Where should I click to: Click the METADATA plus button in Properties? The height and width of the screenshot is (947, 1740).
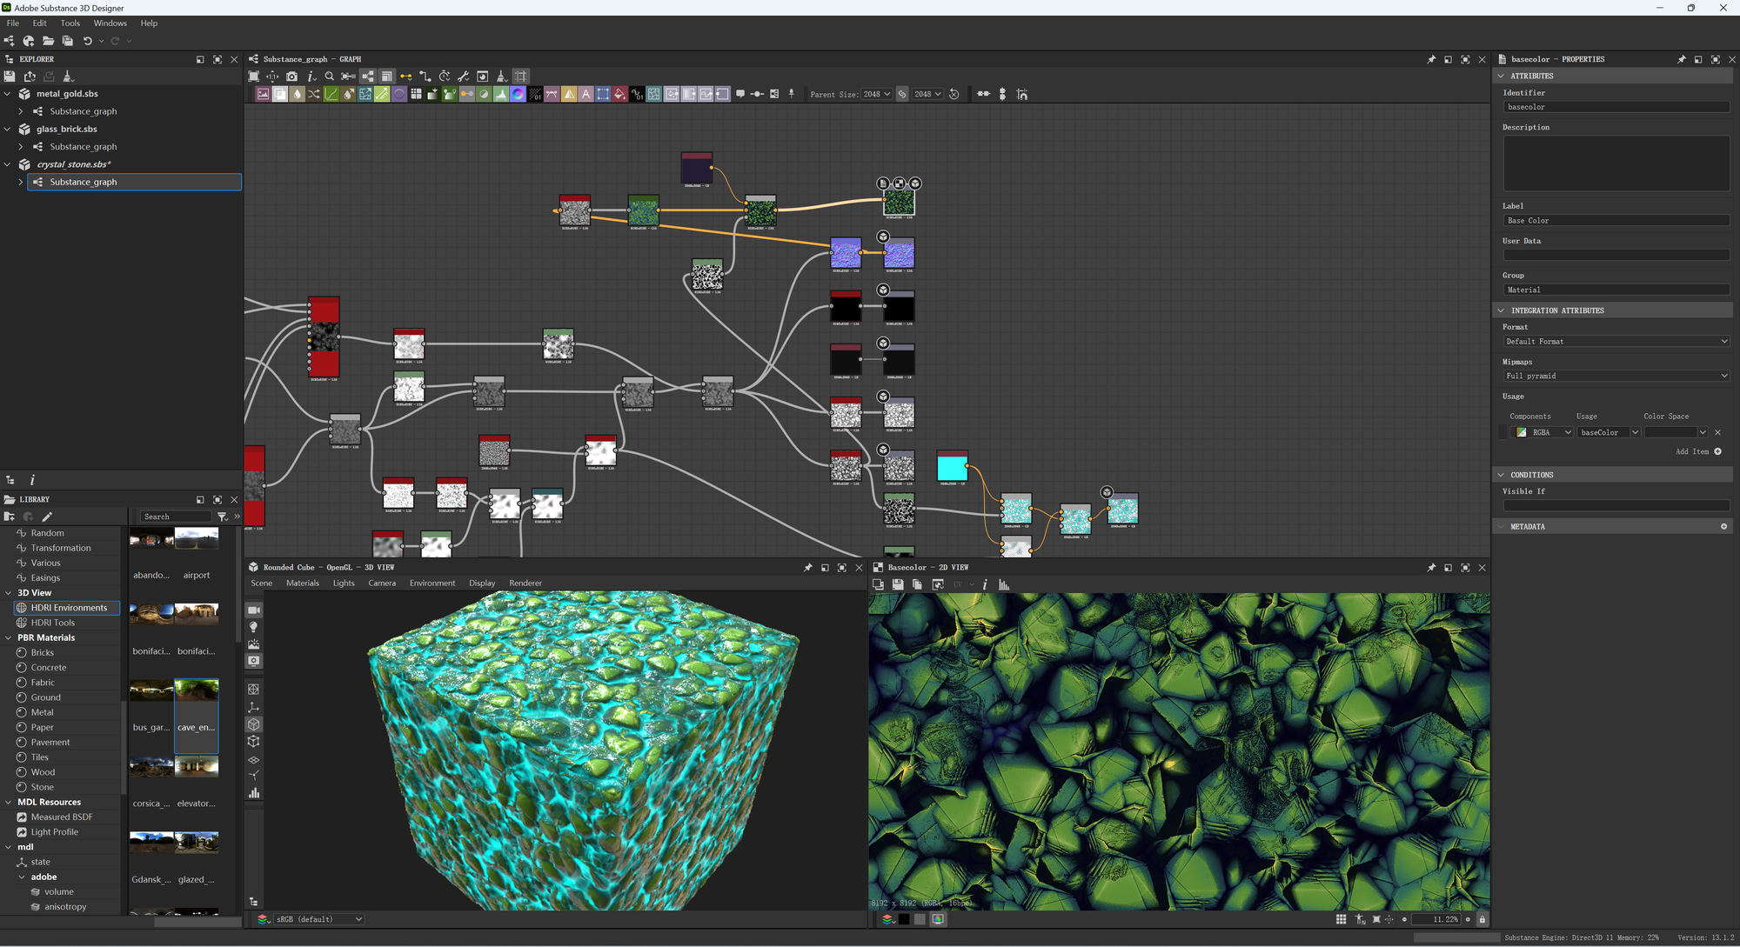coord(1725,526)
